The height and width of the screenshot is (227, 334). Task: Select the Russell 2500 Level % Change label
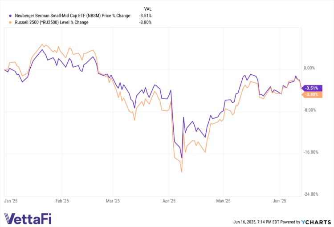tap(49, 22)
